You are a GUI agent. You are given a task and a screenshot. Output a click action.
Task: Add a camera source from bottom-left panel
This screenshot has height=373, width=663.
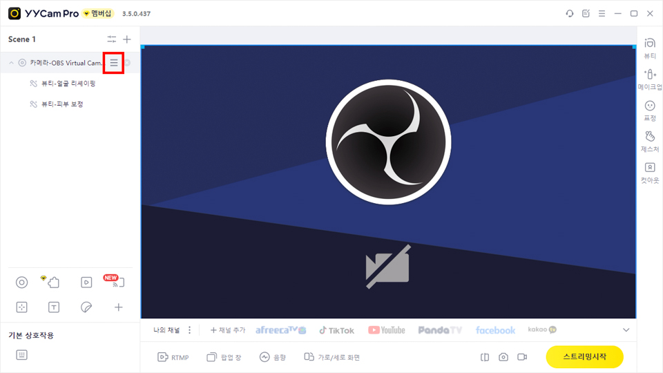coord(21,283)
